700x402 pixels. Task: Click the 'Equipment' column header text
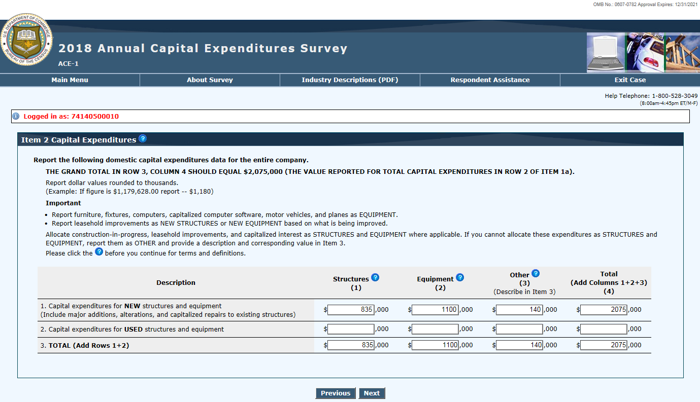[x=435, y=279]
